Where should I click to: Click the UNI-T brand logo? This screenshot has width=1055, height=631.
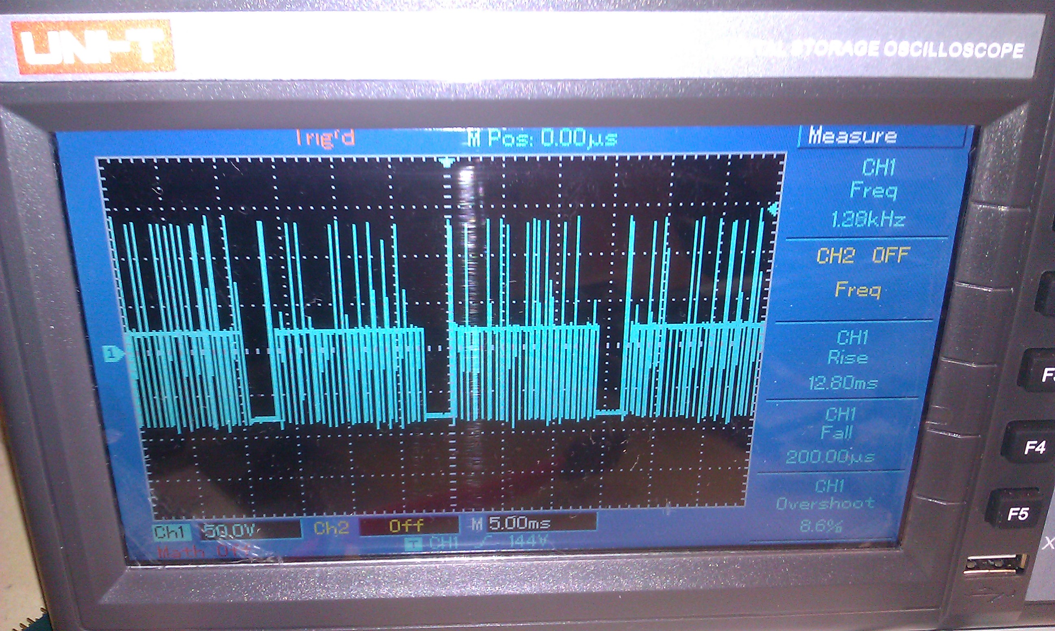coord(93,48)
